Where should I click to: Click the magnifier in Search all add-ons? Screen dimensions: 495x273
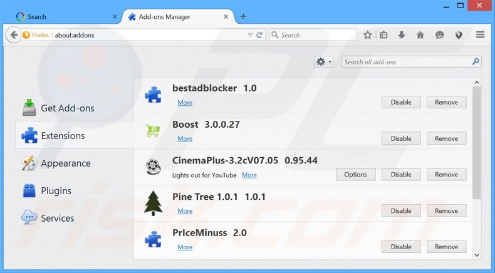(x=476, y=61)
